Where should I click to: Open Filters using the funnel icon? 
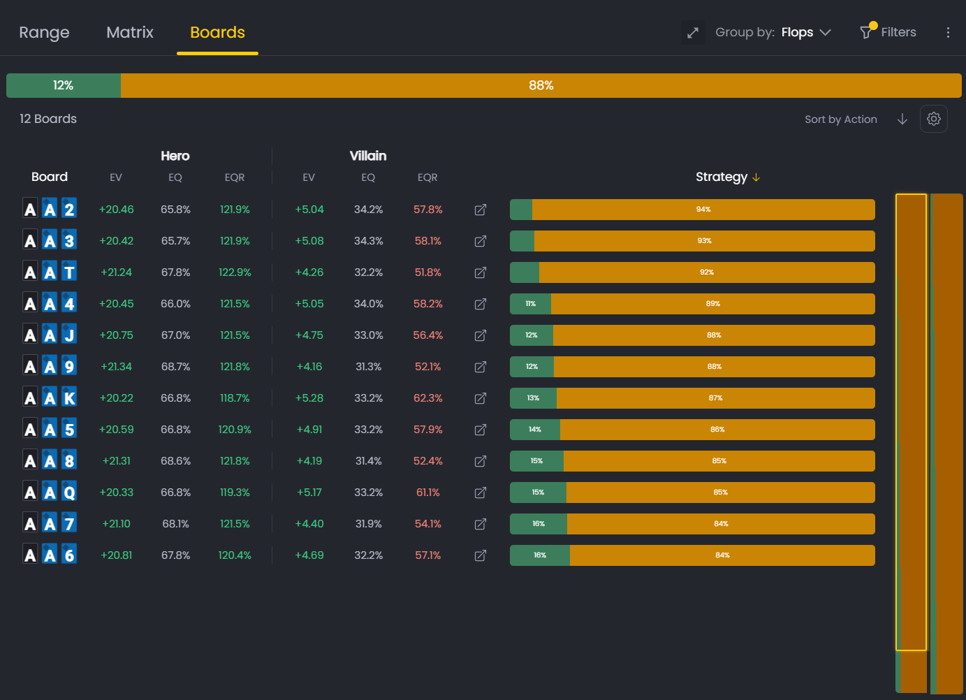tap(888, 32)
